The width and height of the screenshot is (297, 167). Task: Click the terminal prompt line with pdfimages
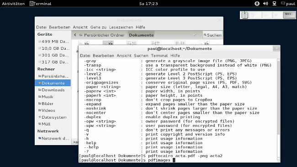127,160
